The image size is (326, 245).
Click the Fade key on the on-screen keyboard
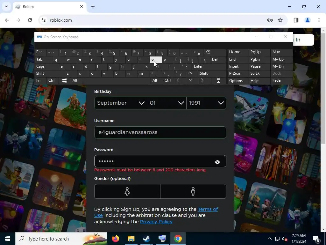tap(281, 80)
